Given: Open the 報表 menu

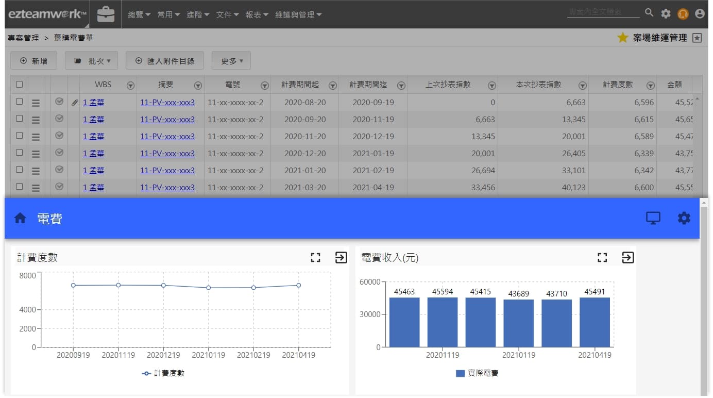Looking at the screenshot, I should 257,15.
